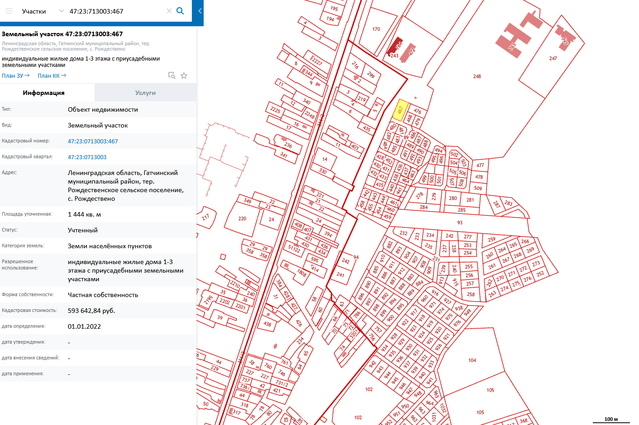Viewport: 639px width, 425px height.
Task: Open the Участки search type dropdown
Action: [43, 11]
